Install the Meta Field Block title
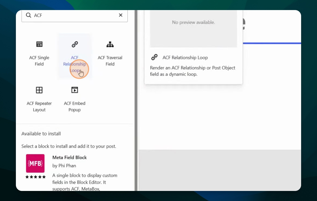The width and height of the screenshot is (317, 201). click(x=69, y=157)
